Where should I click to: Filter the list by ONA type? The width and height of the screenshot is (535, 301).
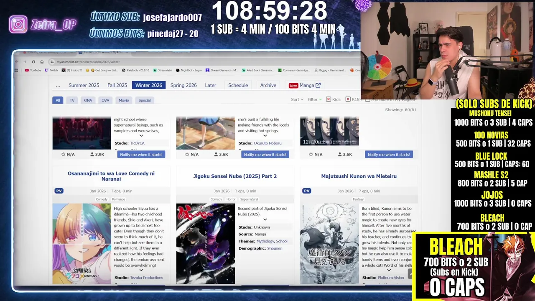(x=88, y=100)
